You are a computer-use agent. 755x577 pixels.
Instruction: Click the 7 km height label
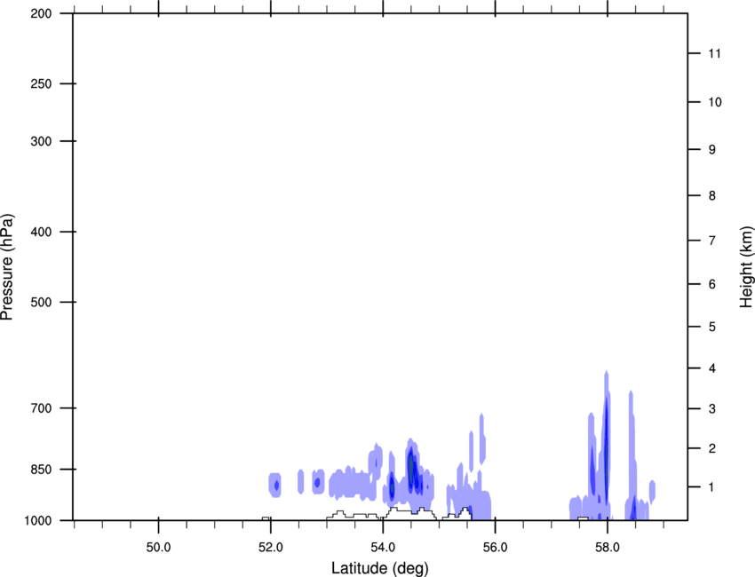coord(712,241)
